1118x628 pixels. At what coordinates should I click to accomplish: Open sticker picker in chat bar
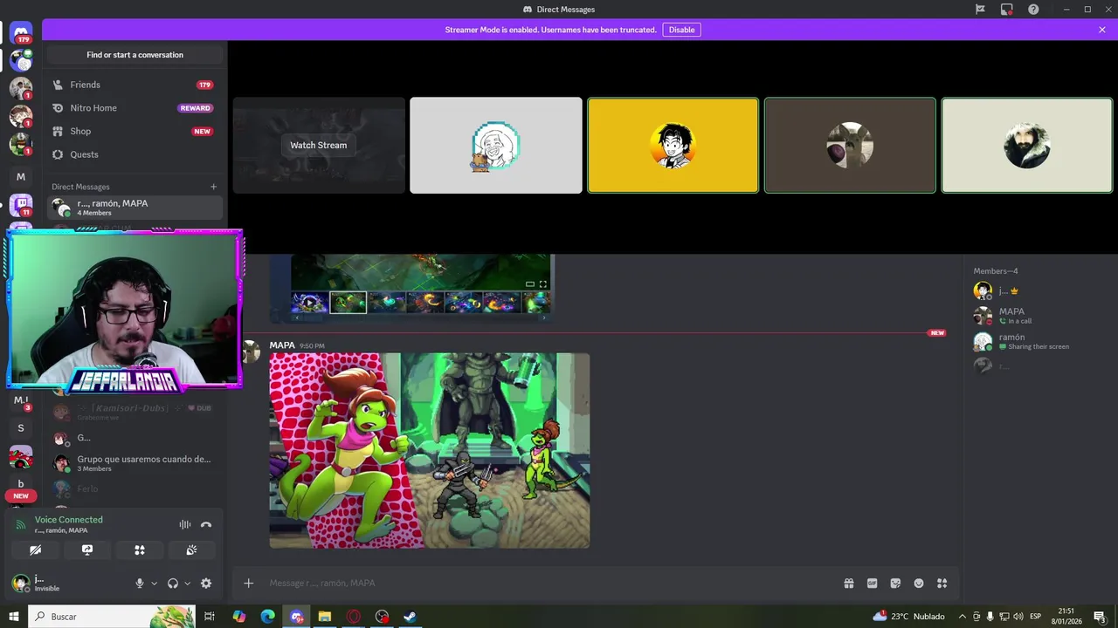tap(895, 584)
